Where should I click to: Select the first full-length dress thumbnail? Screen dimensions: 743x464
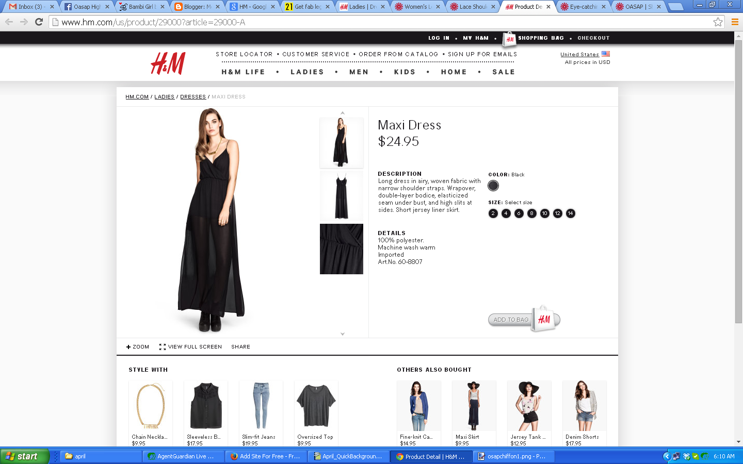click(342, 143)
